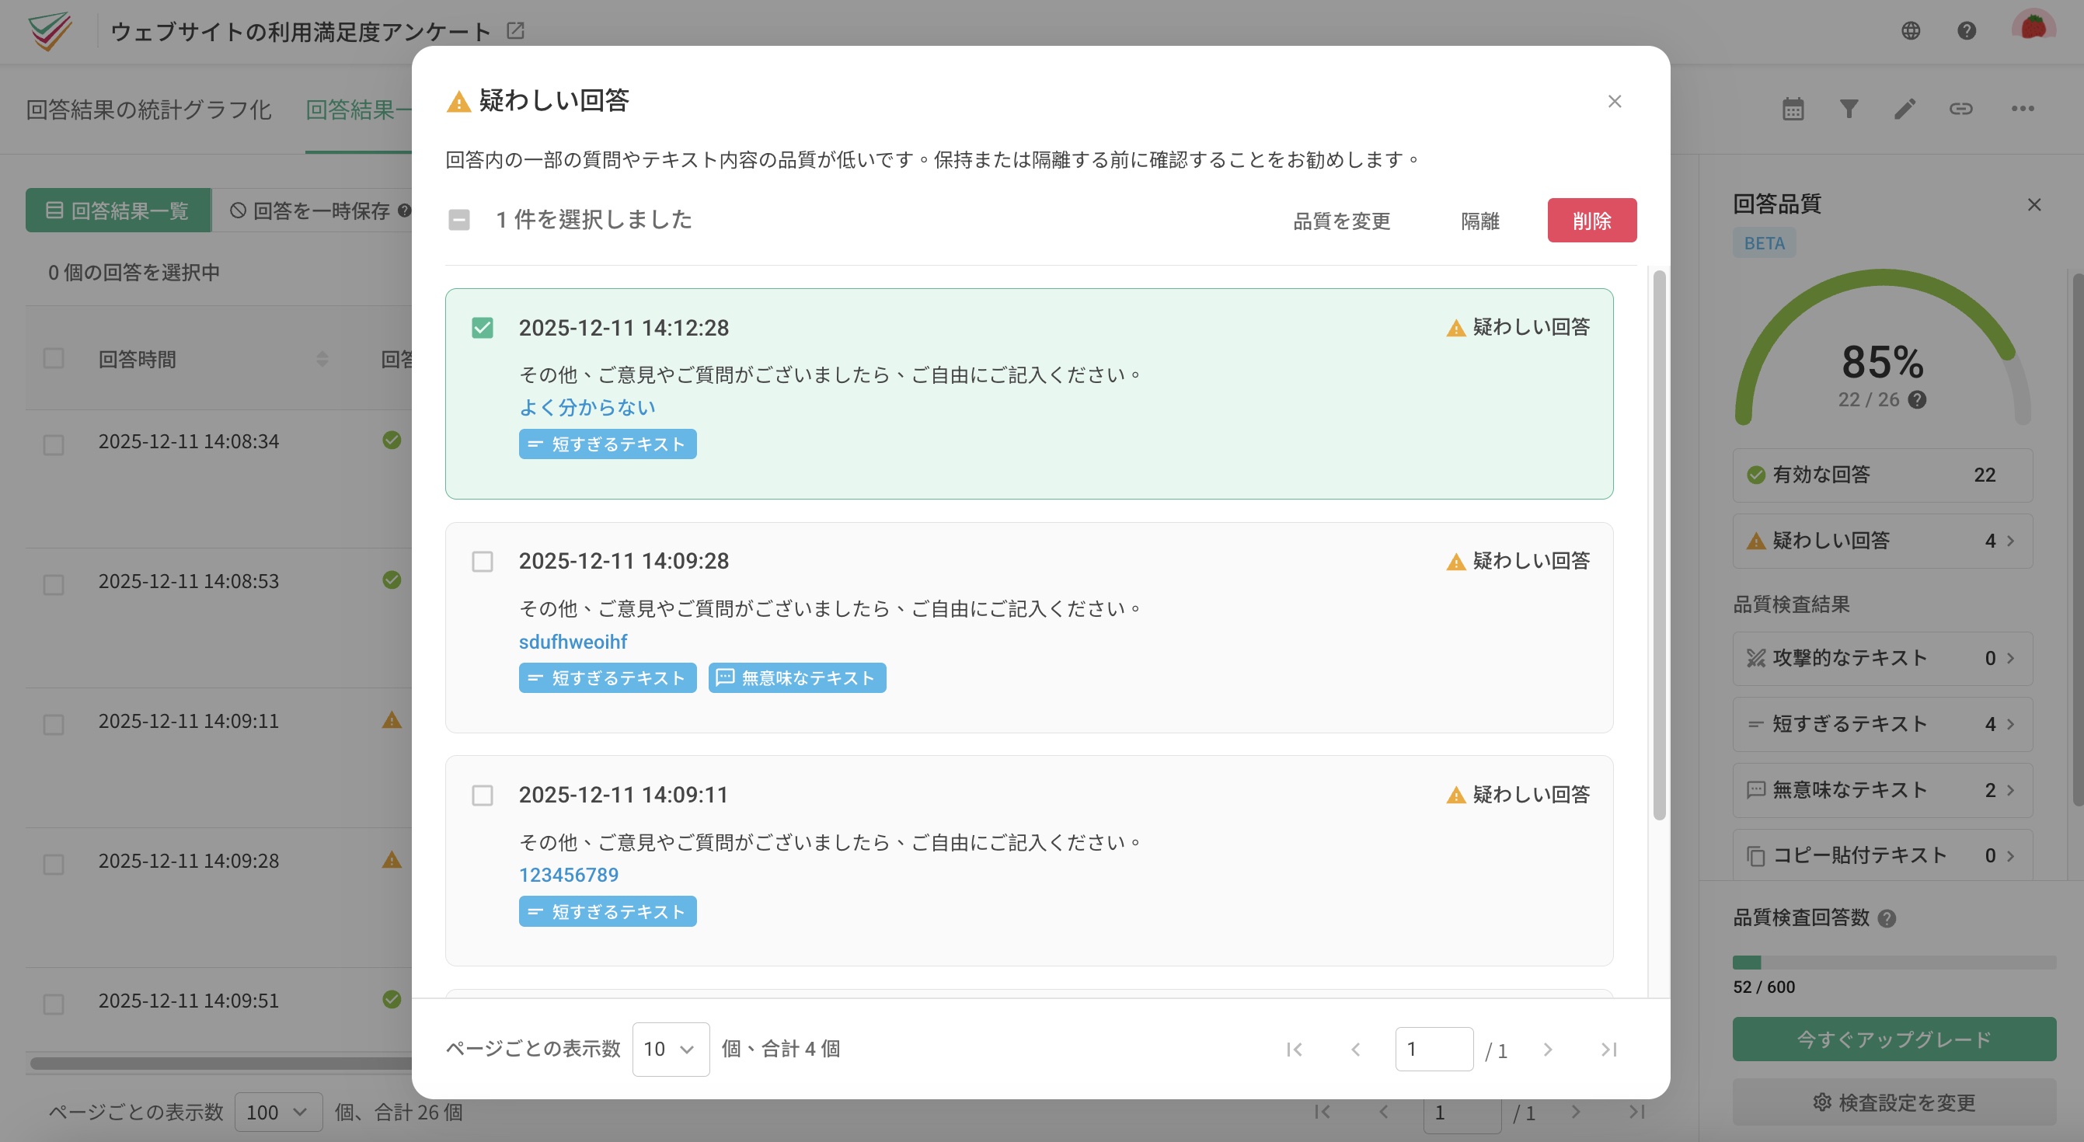Open the language globe icon in header
Screen dimensions: 2084x1142
pos(1910,31)
